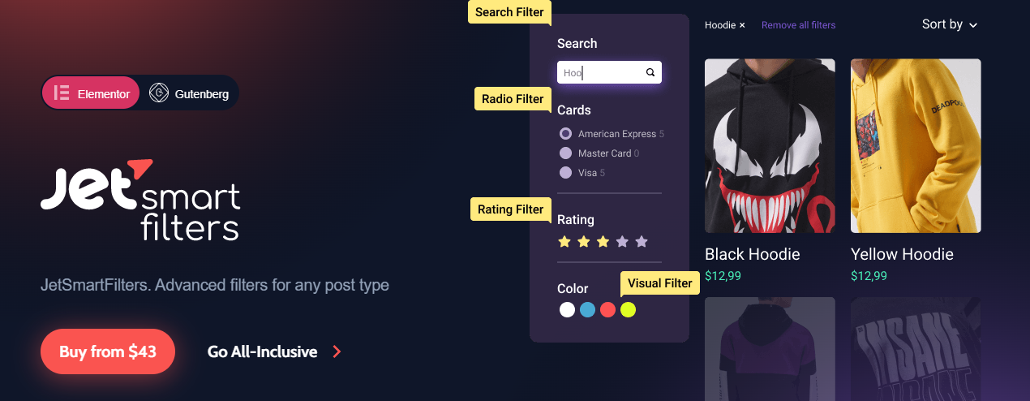Select the Visa radio option
Viewport: 1030px width, 401px height.
point(566,173)
